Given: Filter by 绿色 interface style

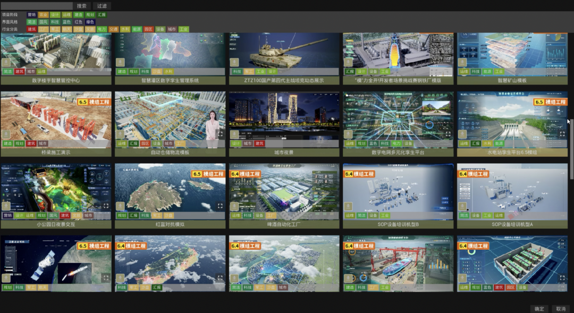Looking at the screenshot, I should 90,22.
